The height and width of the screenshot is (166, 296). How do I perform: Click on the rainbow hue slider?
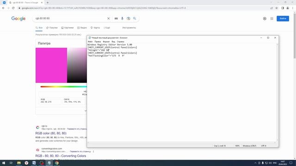click(64, 87)
